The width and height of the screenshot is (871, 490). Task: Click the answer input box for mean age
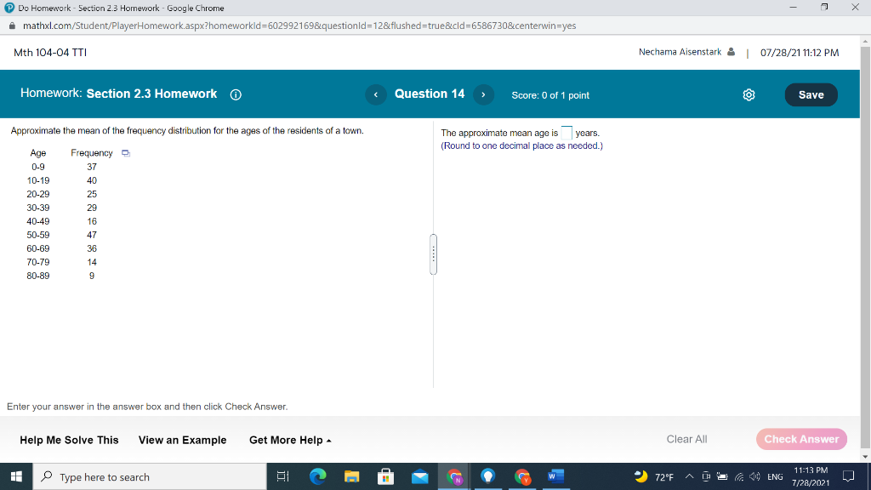coord(566,132)
